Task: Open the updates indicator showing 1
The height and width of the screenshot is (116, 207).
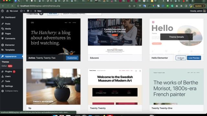Action: coord(22,11)
